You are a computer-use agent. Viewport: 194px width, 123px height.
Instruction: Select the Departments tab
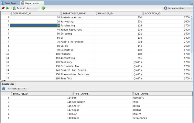(32, 3)
